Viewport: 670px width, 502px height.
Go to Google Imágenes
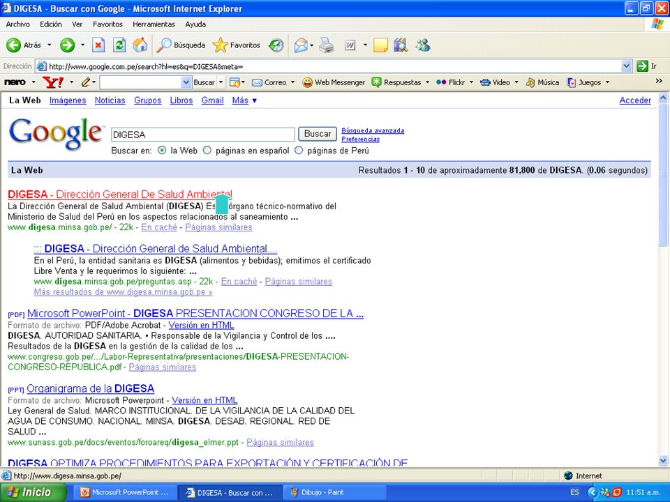(68, 100)
